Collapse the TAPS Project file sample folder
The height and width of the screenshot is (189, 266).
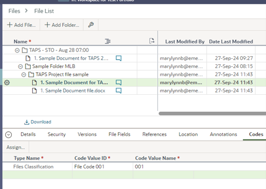(24, 75)
